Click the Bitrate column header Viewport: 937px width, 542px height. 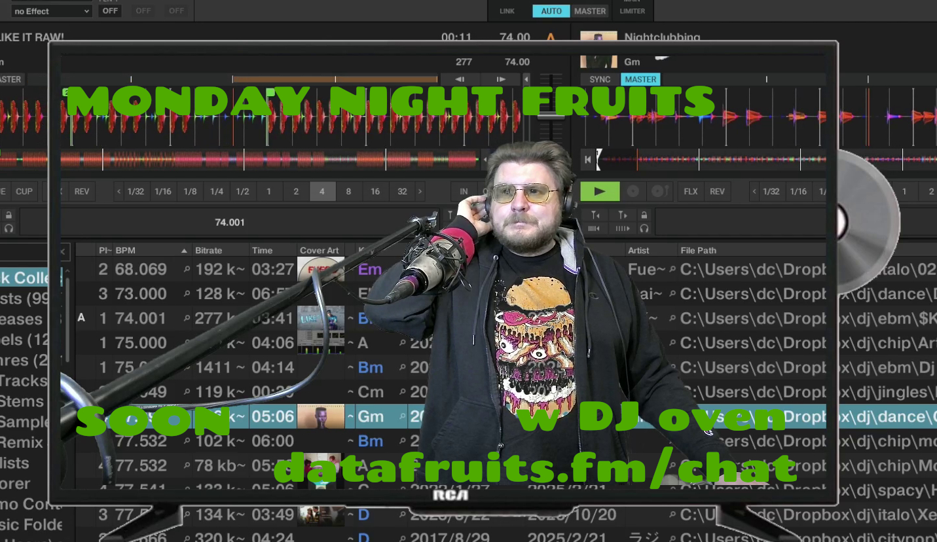point(208,250)
